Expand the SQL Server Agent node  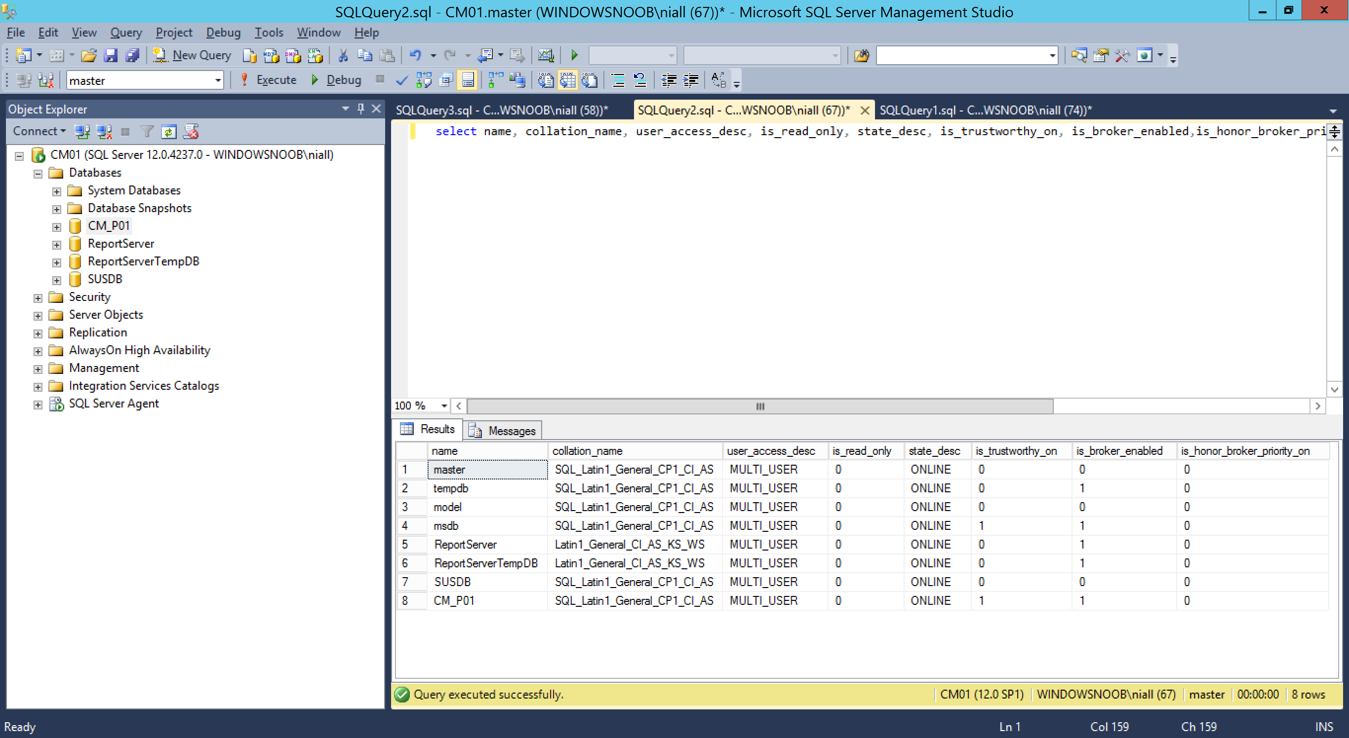(x=38, y=405)
